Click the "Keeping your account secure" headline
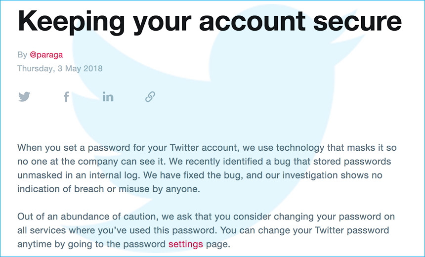The image size is (425, 257). click(209, 22)
